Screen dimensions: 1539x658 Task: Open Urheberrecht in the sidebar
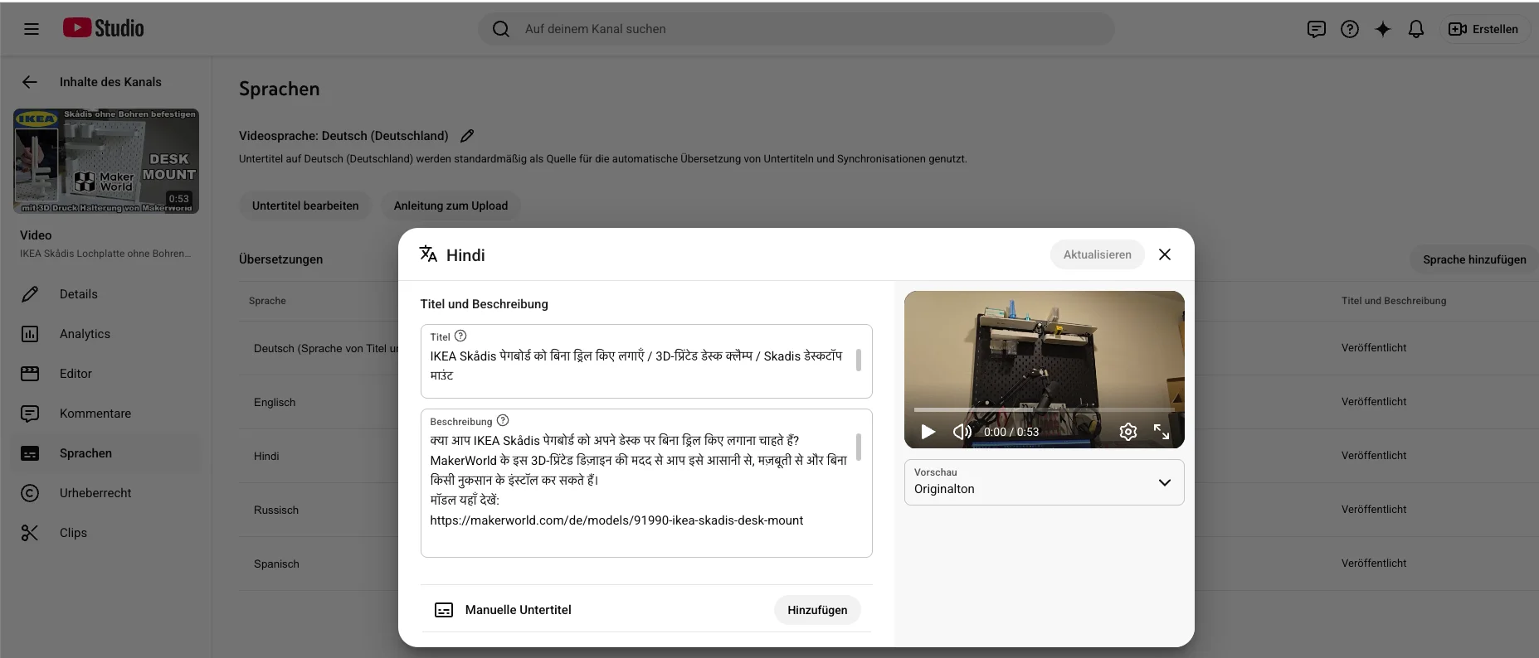tap(106, 493)
